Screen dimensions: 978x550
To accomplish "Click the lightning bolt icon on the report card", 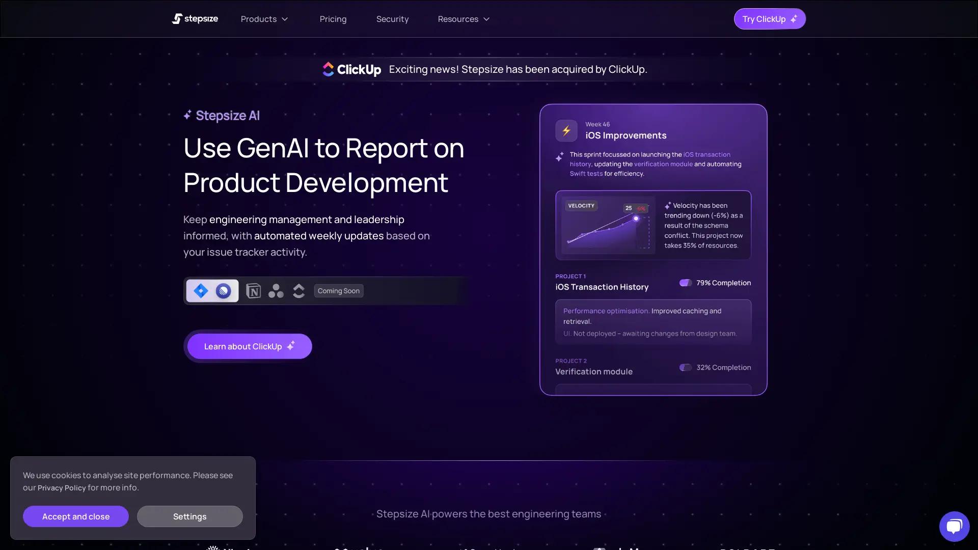I will 566,131.
